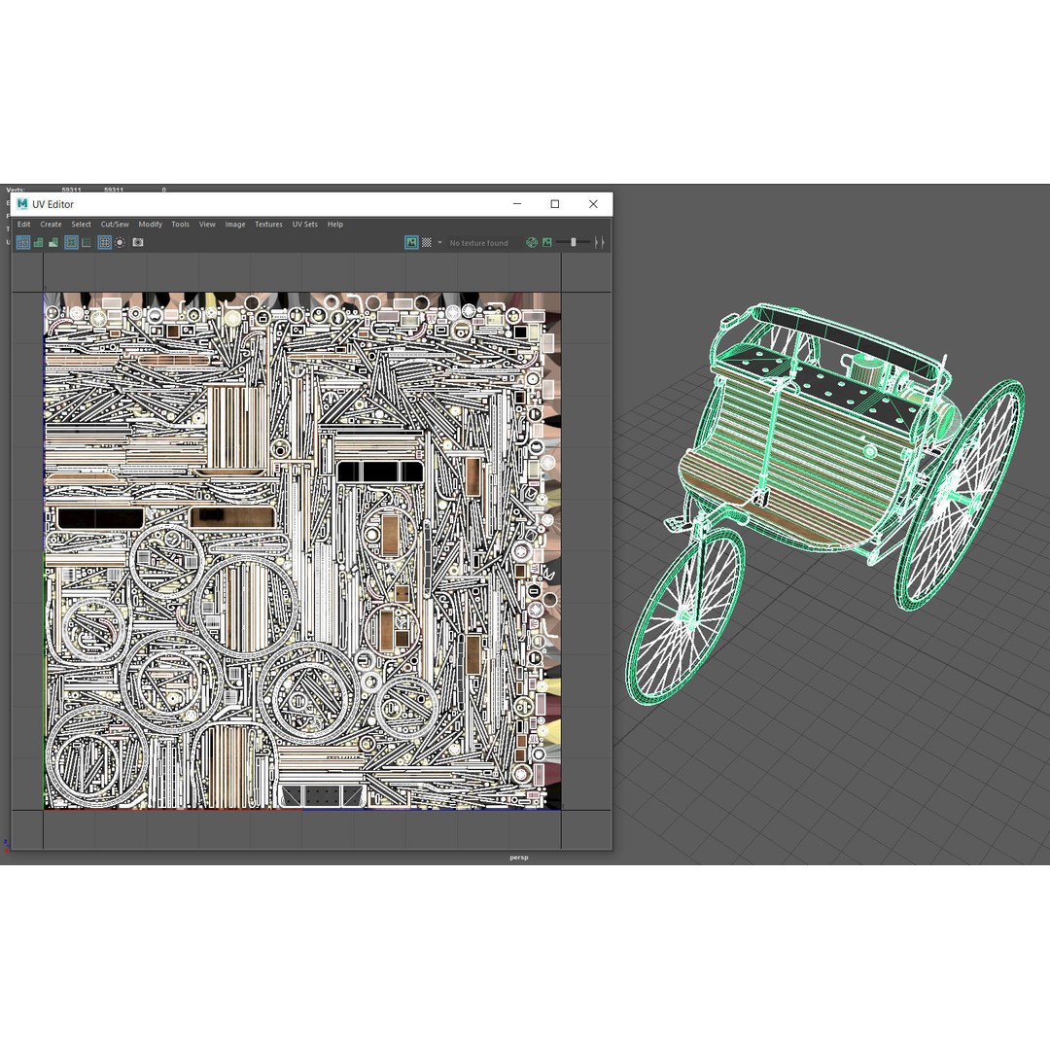
Task: Toggle the display image icon
Action: tap(412, 242)
